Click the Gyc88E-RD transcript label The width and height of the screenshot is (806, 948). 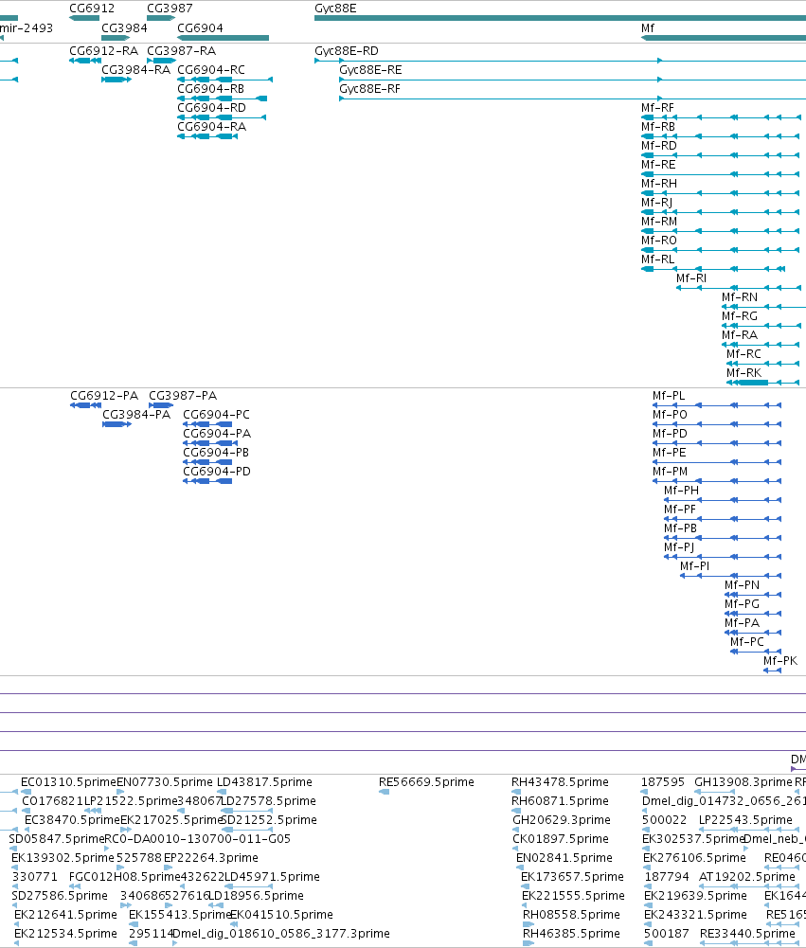[347, 51]
